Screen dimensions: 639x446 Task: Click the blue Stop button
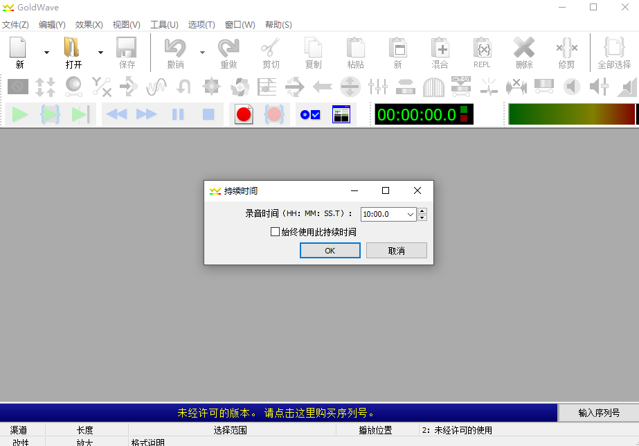pos(208,114)
